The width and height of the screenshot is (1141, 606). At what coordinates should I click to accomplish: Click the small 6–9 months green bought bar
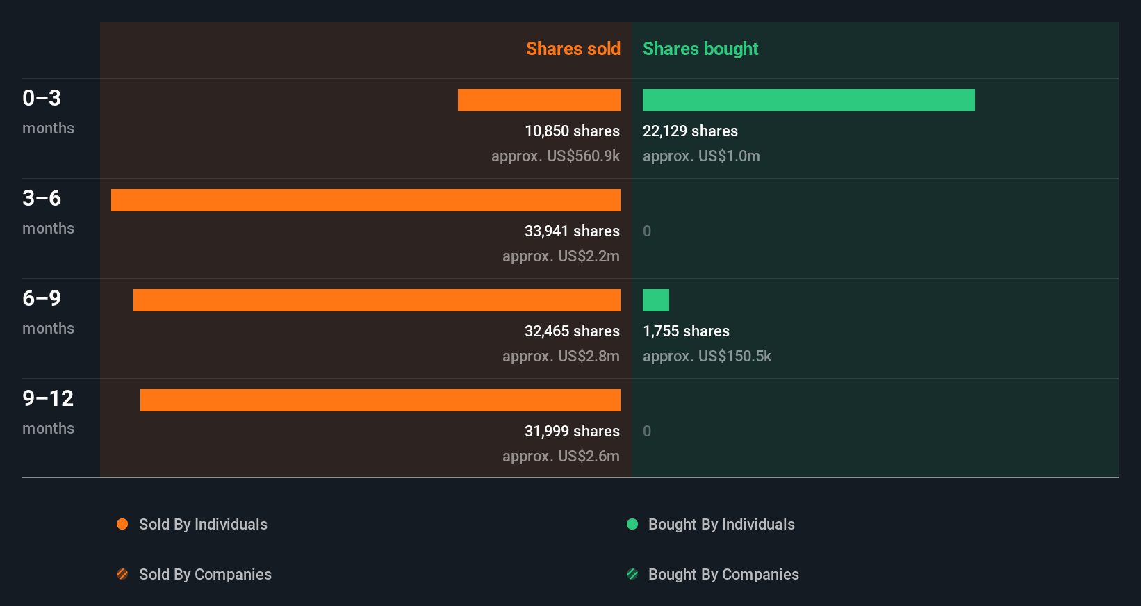click(x=656, y=300)
